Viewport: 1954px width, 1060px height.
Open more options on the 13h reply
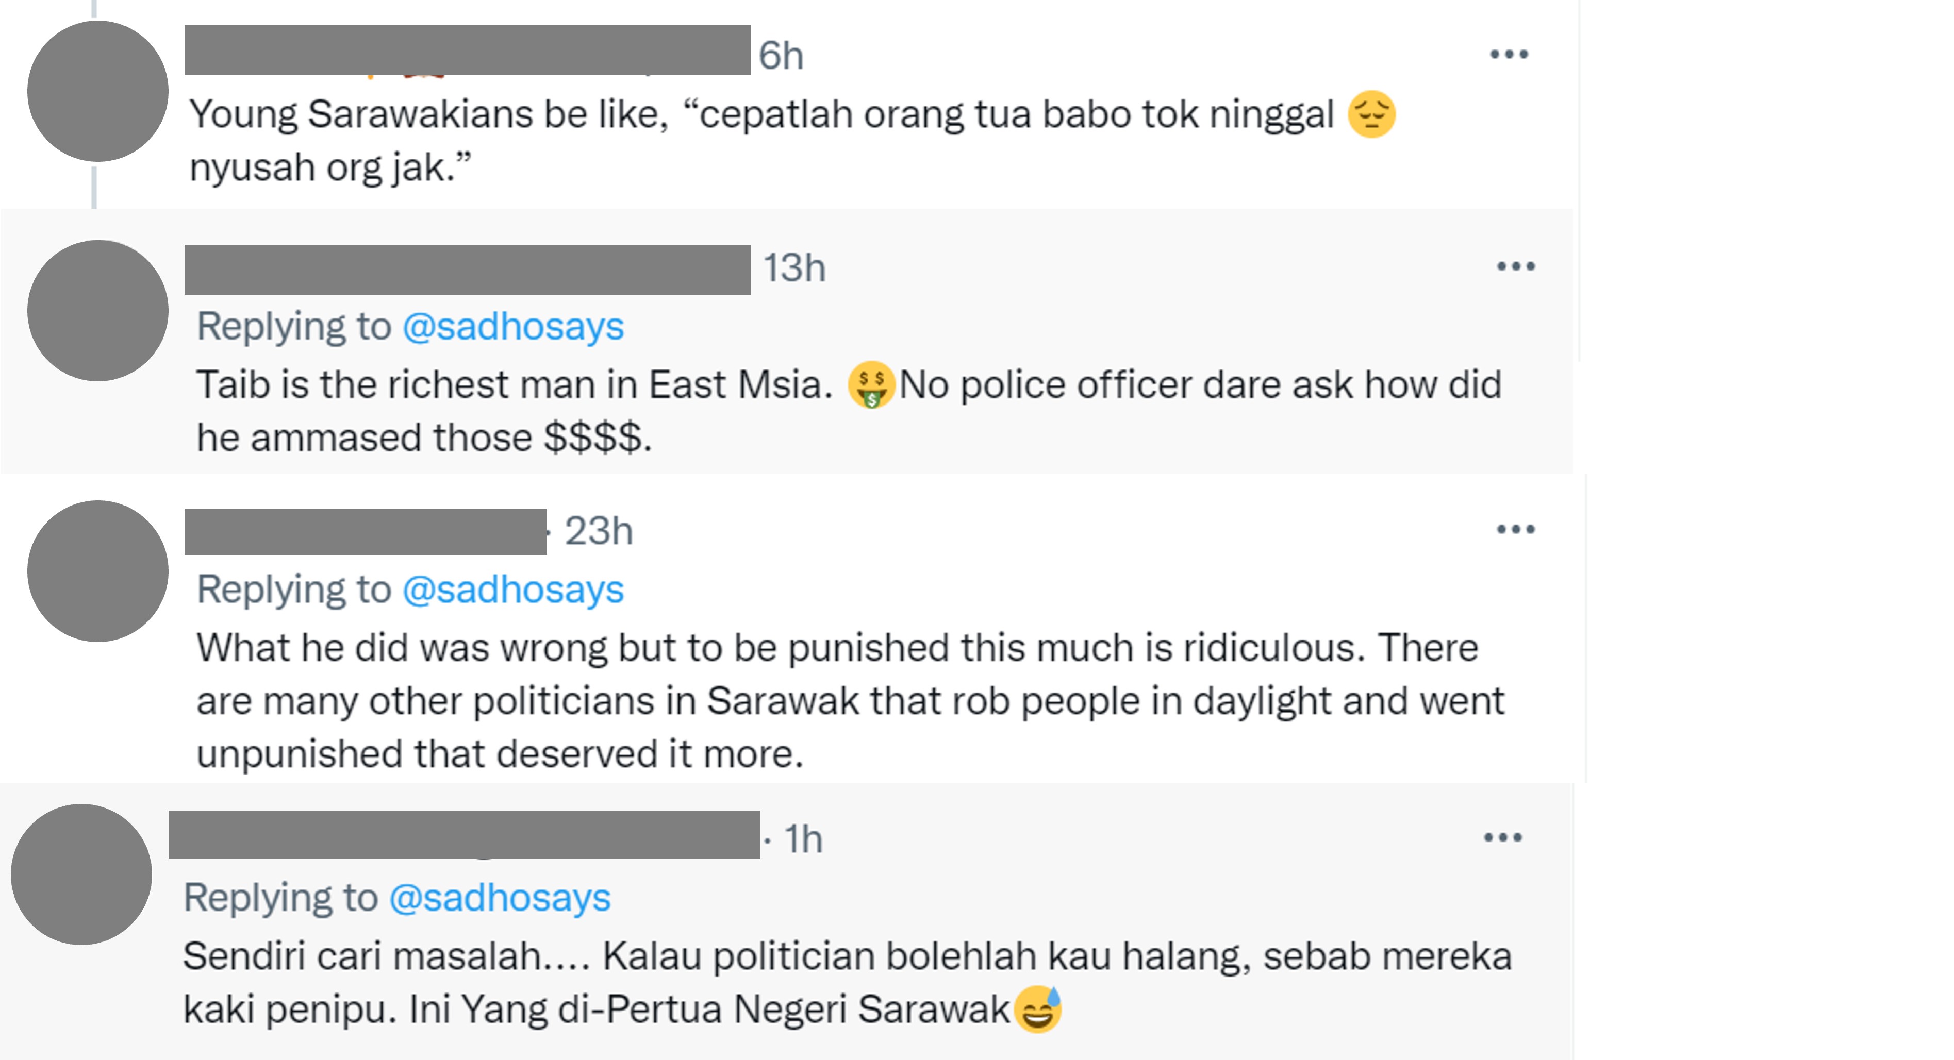point(1516,267)
